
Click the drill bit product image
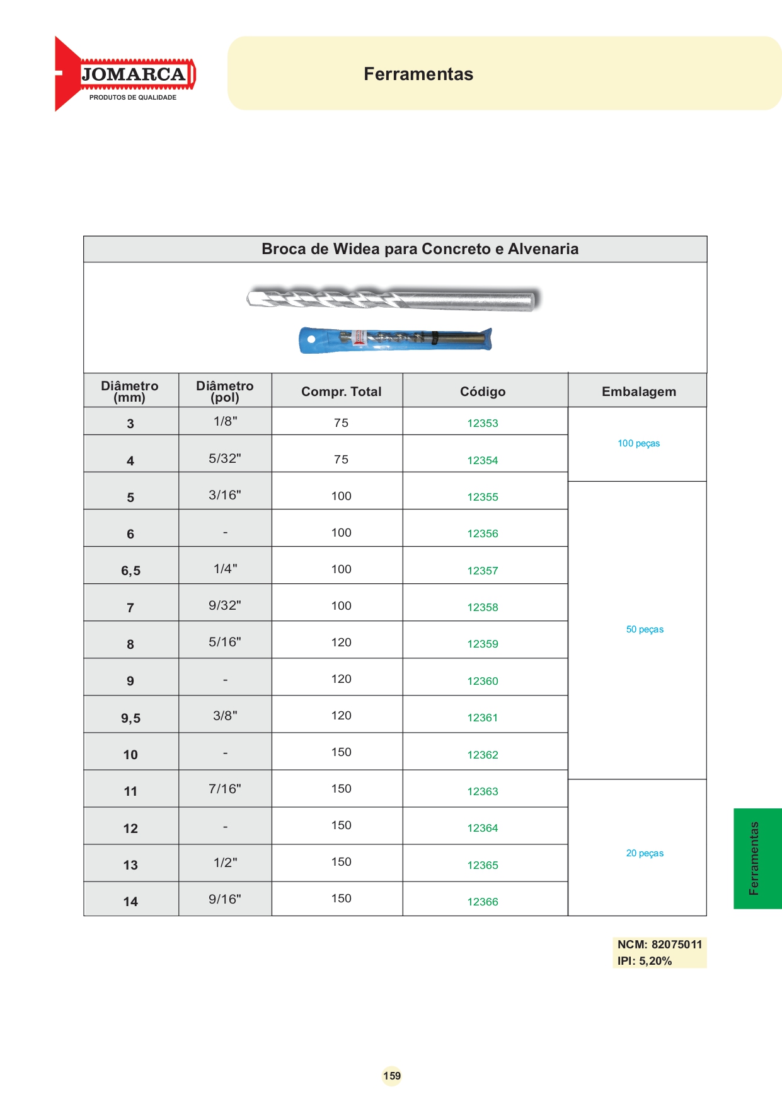point(394,299)
